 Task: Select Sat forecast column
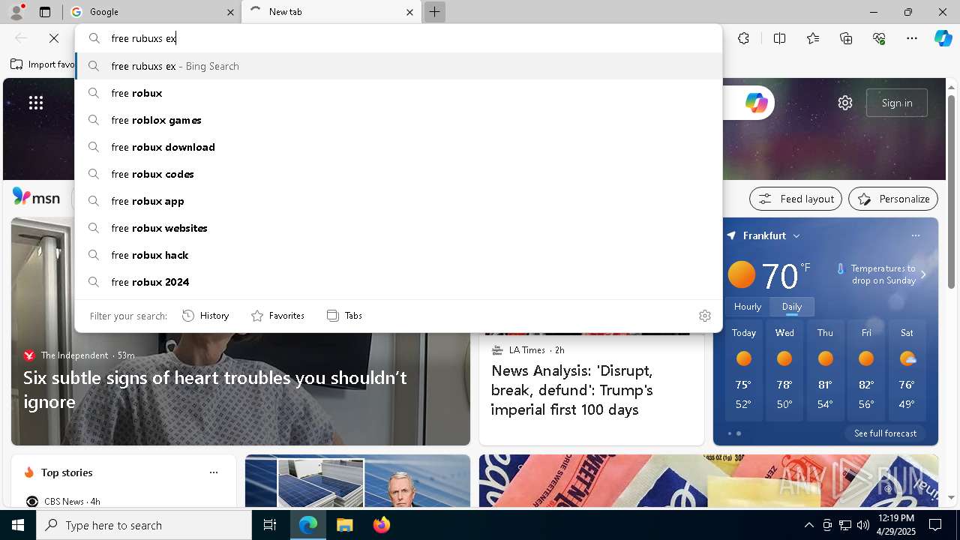point(907,371)
